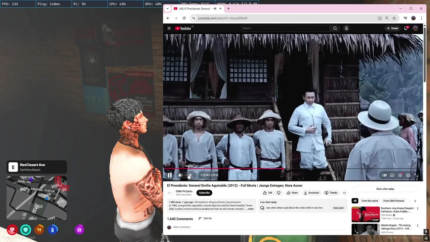The image size is (430, 242).
Task: Open the player settings gear
Action: (x=400, y=175)
